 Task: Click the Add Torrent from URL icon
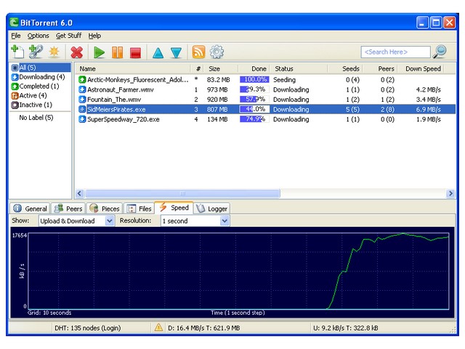[36, 52]
